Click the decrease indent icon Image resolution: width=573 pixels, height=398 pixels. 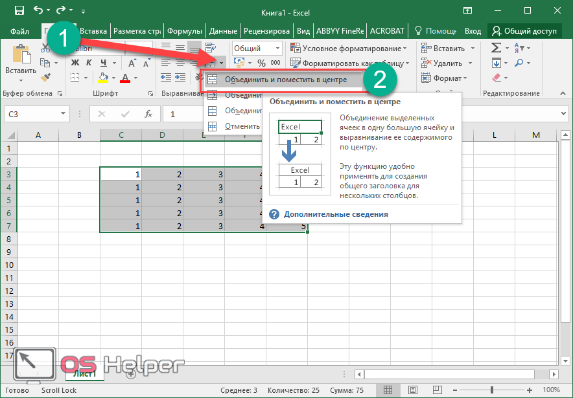coord(166,78)
